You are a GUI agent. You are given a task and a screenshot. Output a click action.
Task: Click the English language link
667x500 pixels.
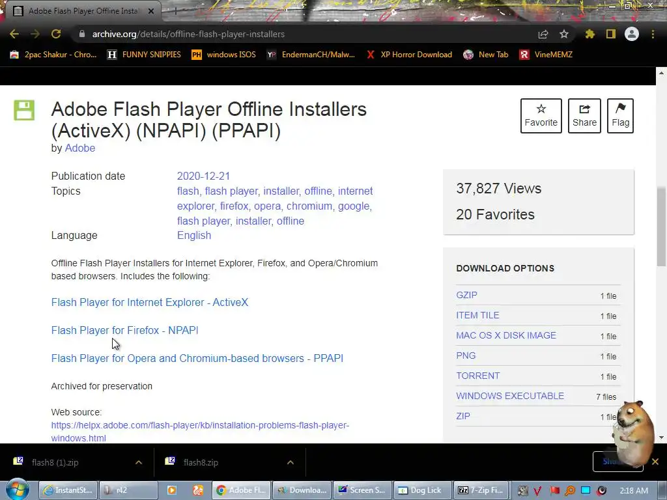click(x=194, y=235)
